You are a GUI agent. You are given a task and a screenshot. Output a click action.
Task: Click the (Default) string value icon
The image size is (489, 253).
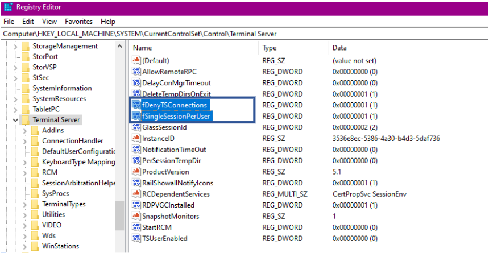point(136,60)
